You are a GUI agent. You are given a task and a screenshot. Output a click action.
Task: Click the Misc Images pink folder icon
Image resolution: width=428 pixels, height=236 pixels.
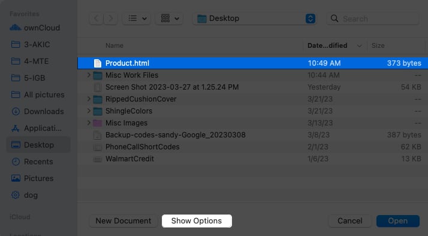point(98,123)
